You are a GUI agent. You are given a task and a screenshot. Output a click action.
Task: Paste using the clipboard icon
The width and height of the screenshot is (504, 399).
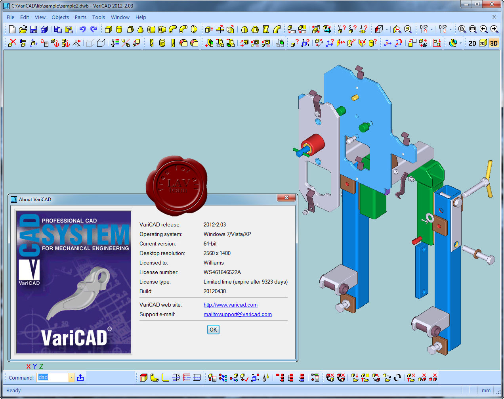point(69,29)
